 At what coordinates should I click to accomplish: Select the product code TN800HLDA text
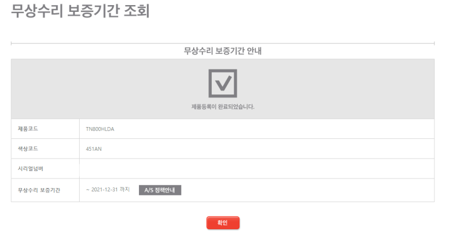tap(100, 129)
